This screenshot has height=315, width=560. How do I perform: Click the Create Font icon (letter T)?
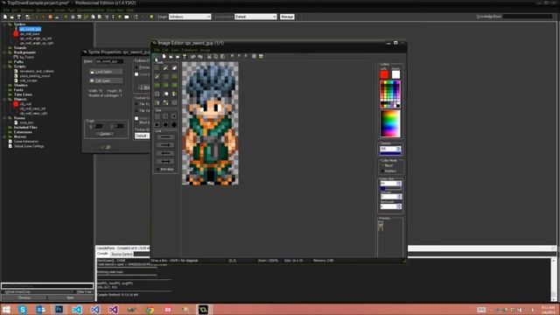click(x=107, y=17)
